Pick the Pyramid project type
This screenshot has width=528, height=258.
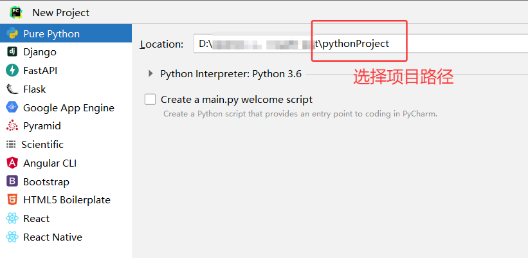66,125
